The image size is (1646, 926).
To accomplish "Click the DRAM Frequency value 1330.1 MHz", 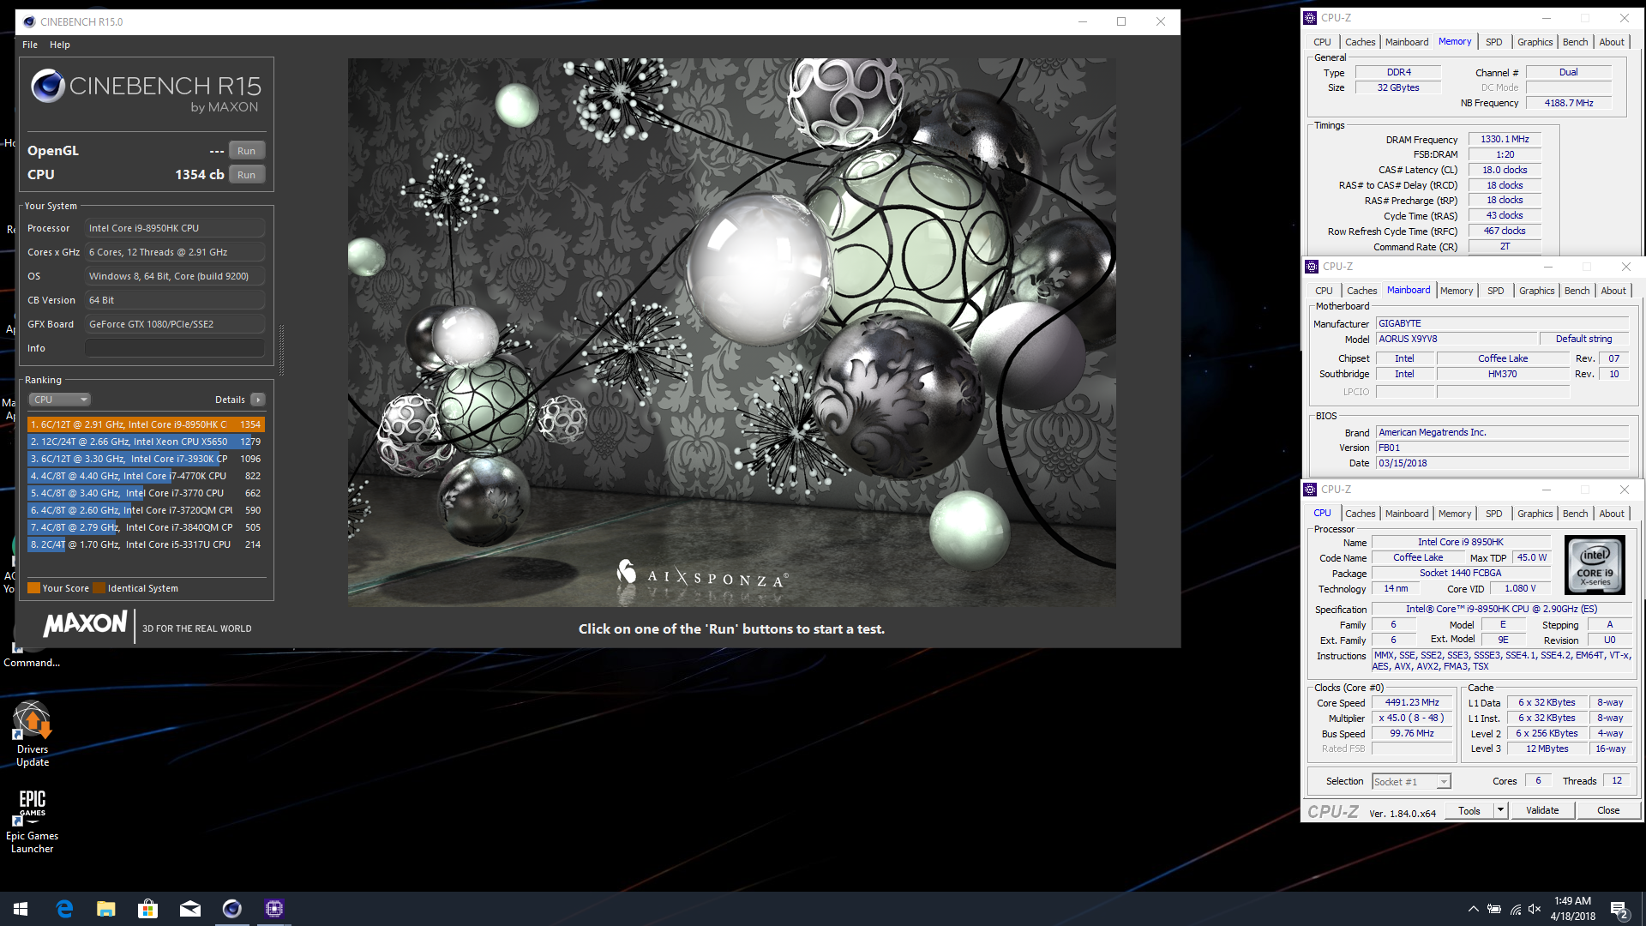I will tap(1505, 139).
